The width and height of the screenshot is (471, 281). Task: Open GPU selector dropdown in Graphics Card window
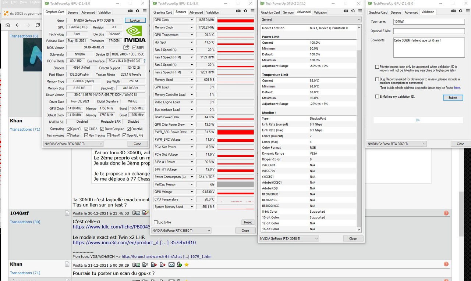[73, 144]
